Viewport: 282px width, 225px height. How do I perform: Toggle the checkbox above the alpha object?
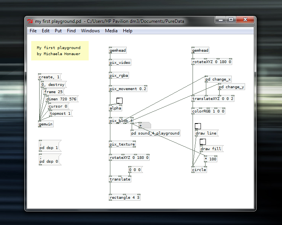coord(119,101)
